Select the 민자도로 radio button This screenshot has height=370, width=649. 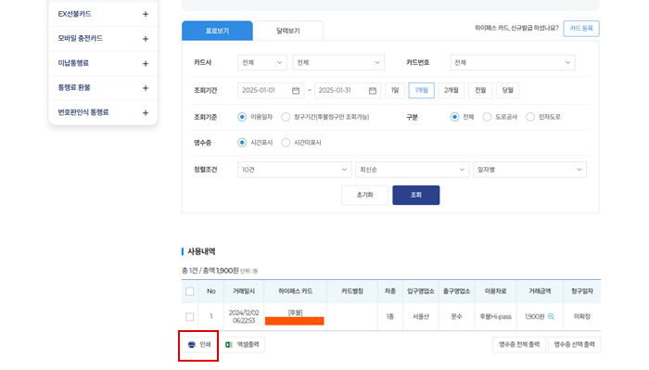[530, 117]
